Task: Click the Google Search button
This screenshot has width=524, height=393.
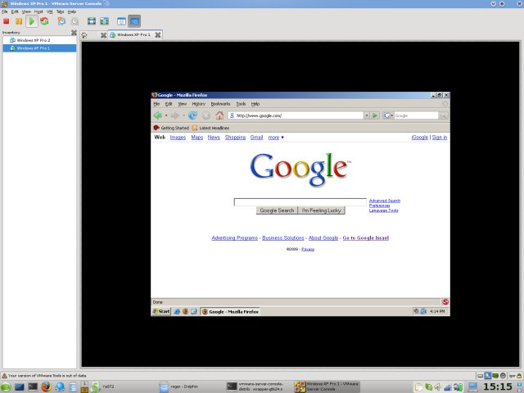Action: [277, 210]
